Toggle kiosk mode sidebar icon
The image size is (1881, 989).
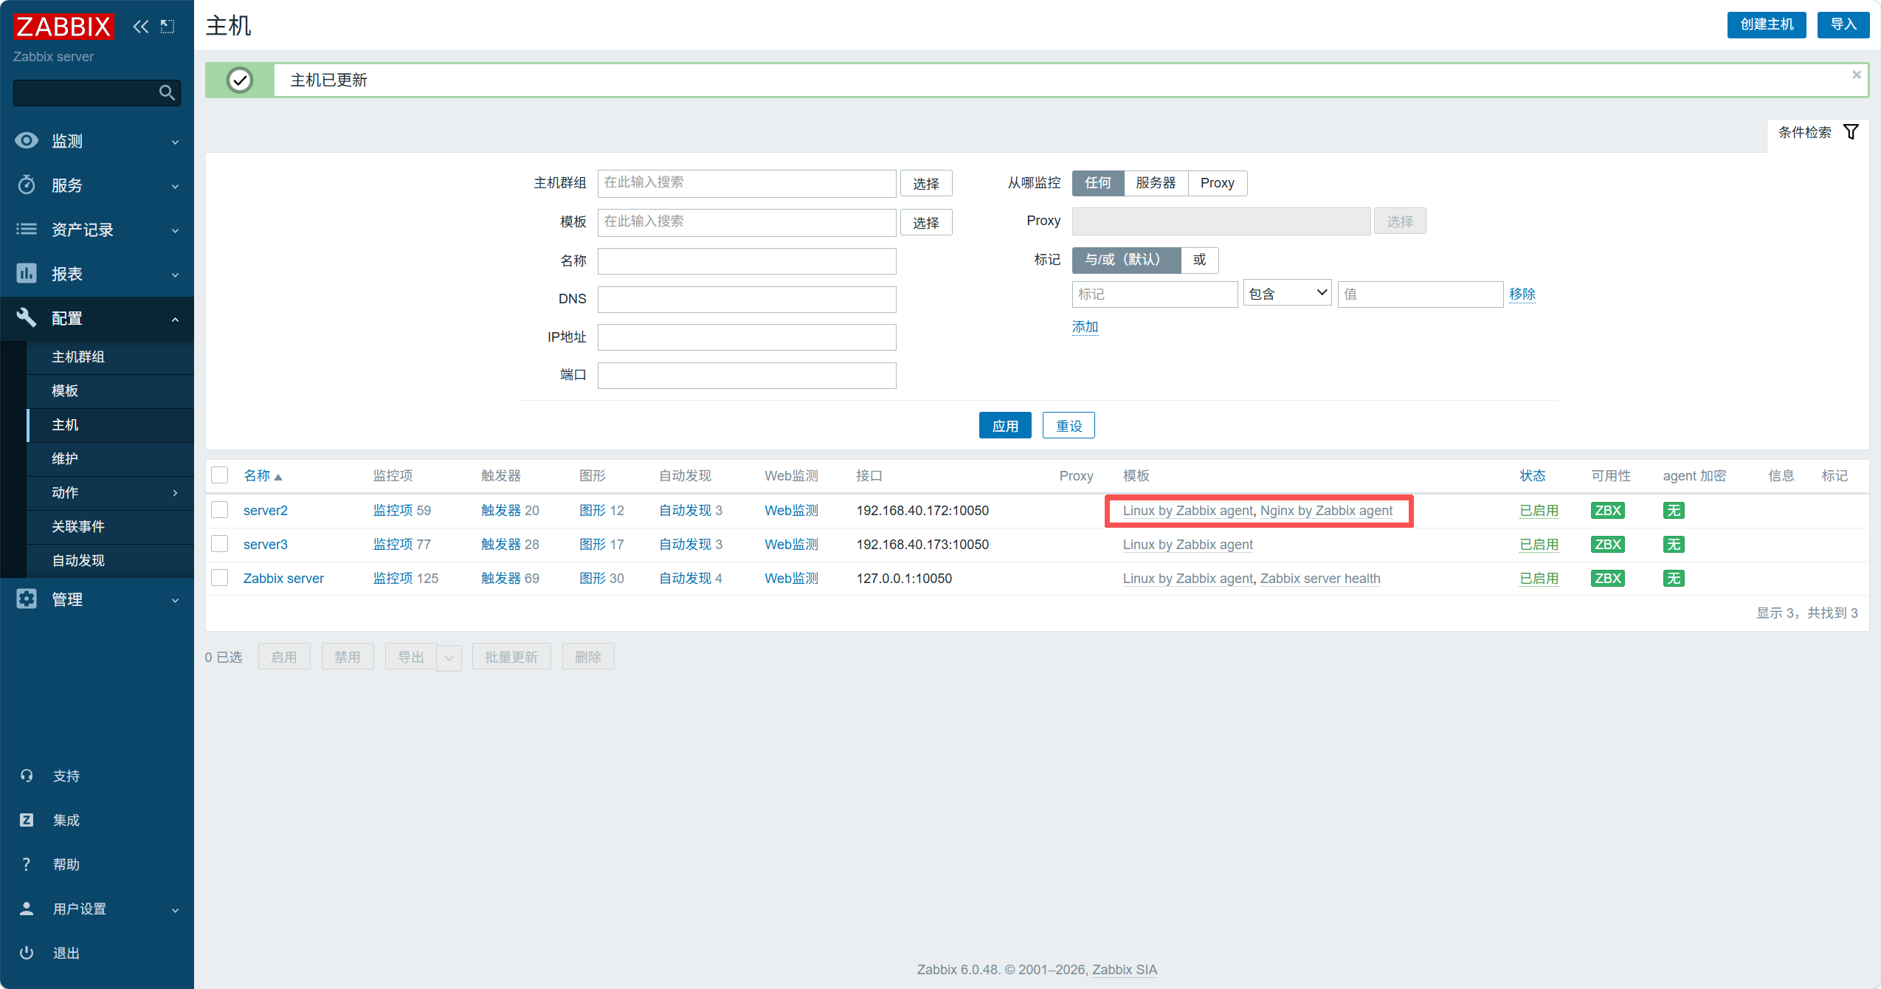tap(168, 27)
